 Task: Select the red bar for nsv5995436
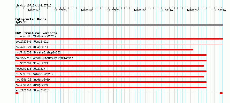111,71
